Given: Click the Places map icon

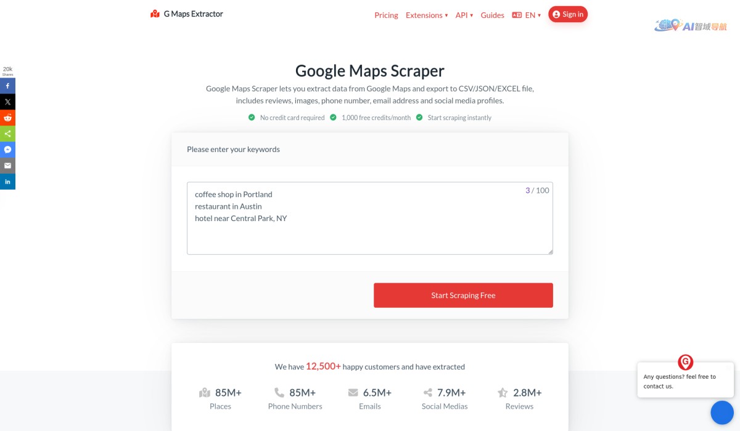Looking at the screenshot, I should tap(205, 392).
